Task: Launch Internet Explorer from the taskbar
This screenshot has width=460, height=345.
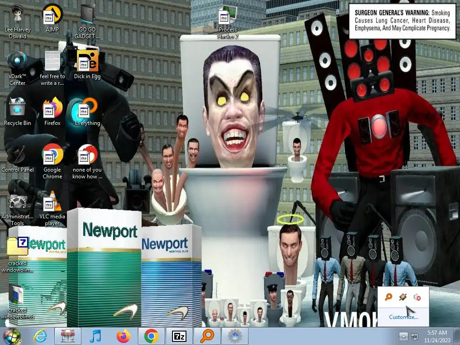Action: click(x=40, y=336)
